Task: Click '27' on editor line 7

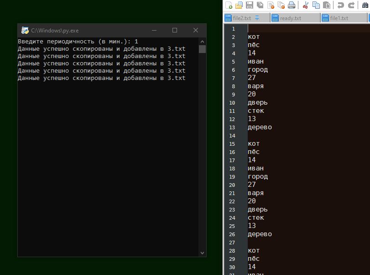Action: click(252, 78)
